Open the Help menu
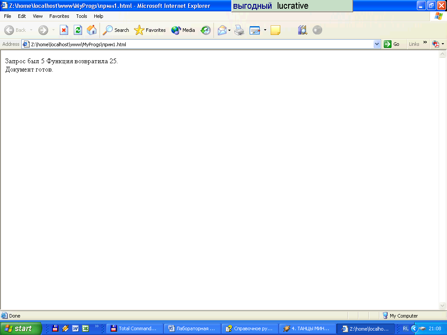 99,16
